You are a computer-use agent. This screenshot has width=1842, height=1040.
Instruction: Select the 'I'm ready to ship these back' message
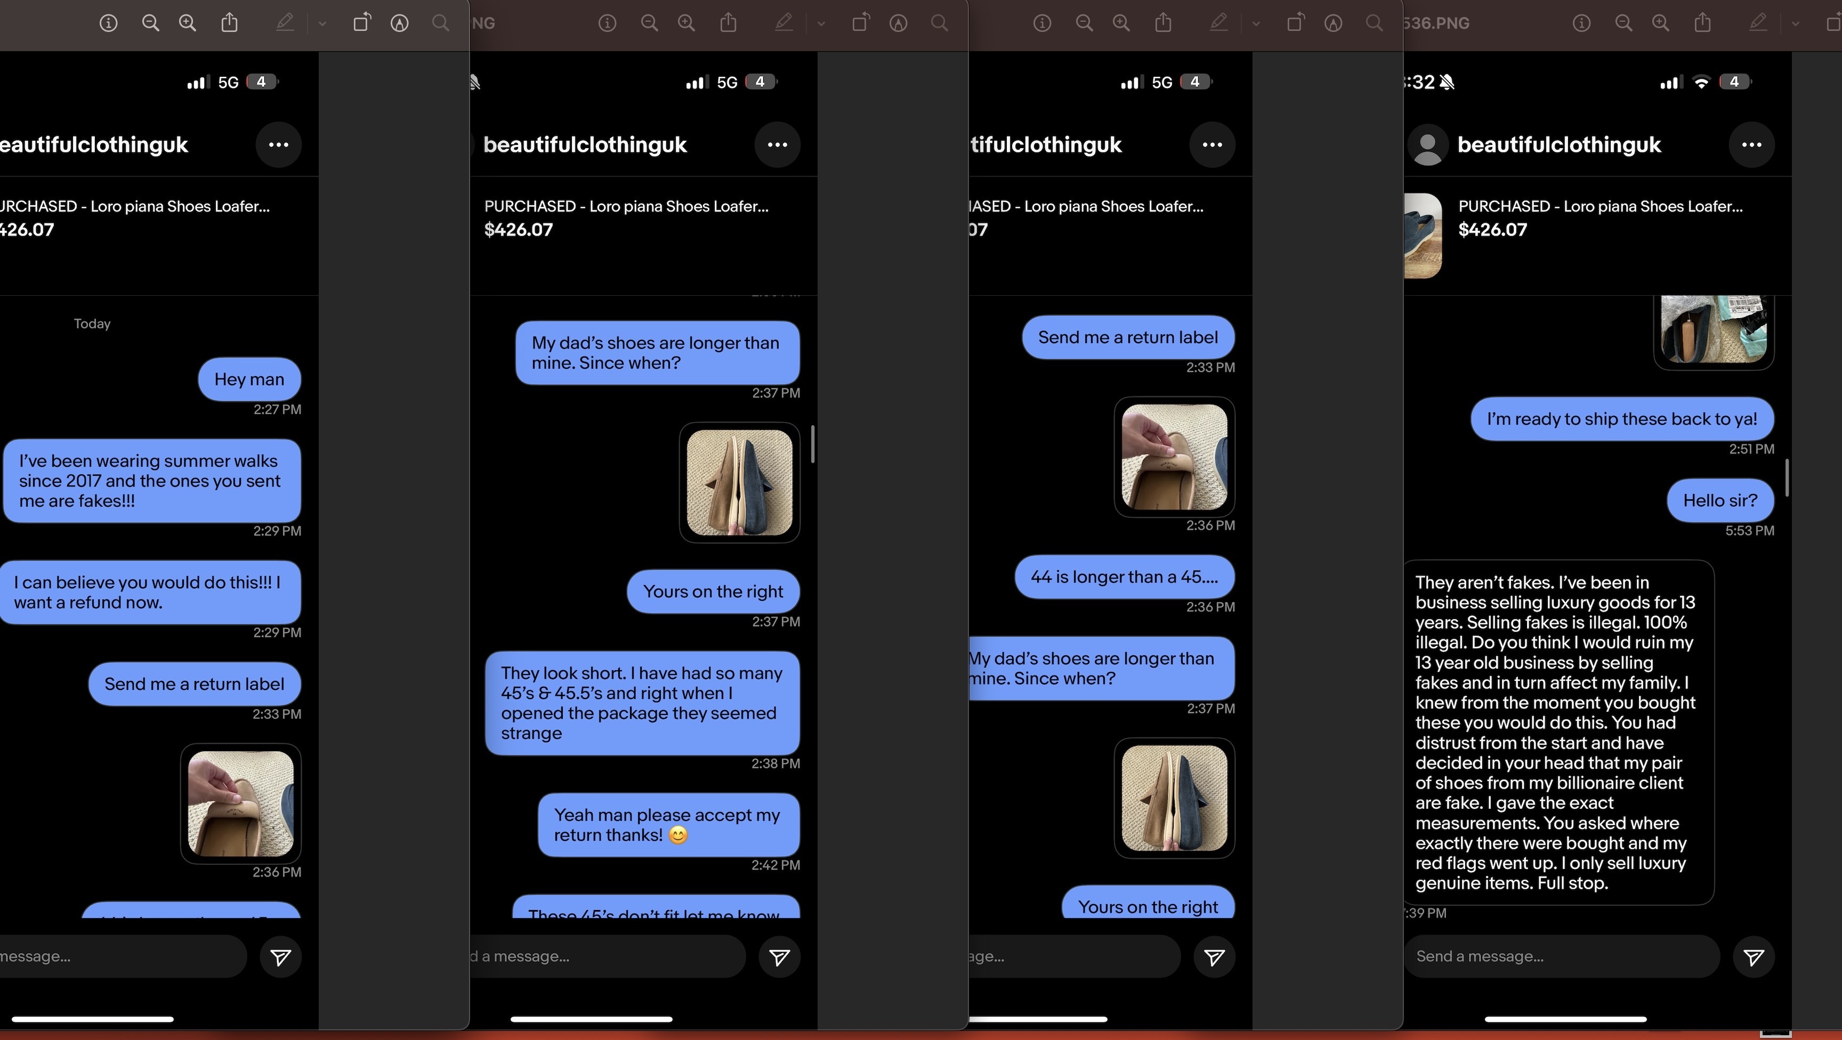[1622, 420]
